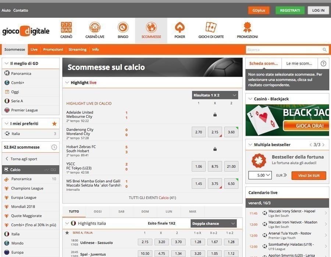Open Premier League England flag item
The image size is (331, 257).
(x=31, y=110)
